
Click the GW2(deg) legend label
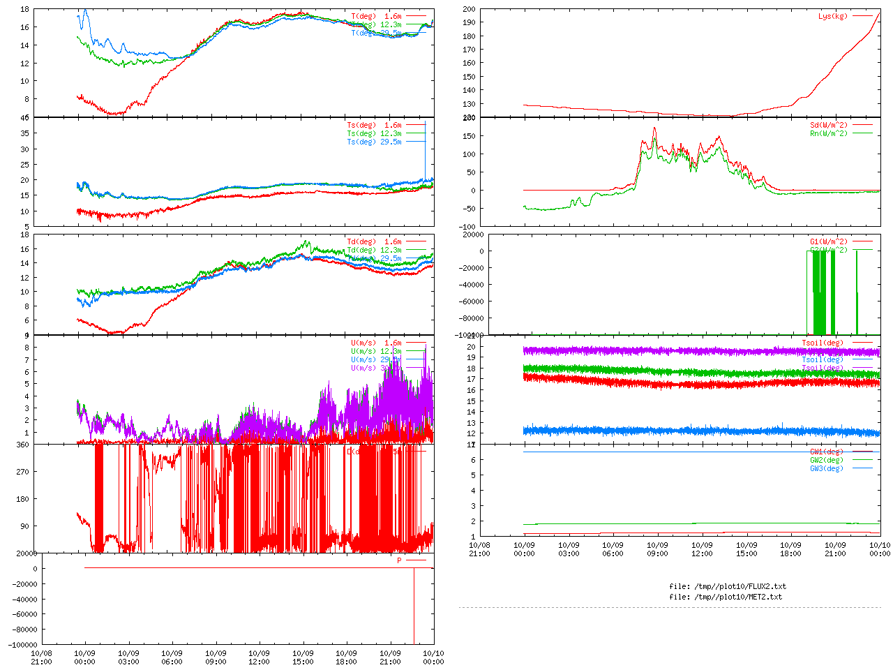pos(826,460)
